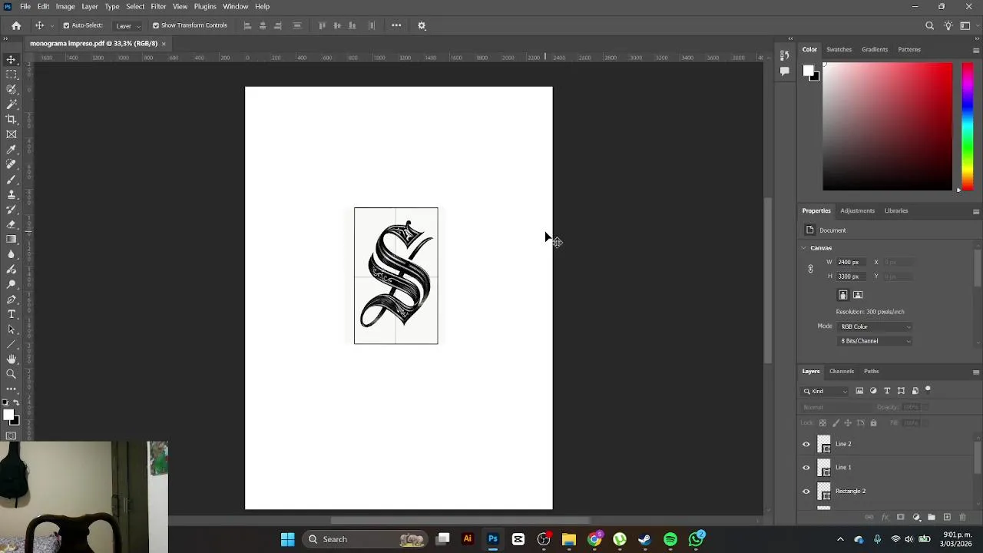Open the 8 Bits/Channel dropdown

tap(875, 341)
